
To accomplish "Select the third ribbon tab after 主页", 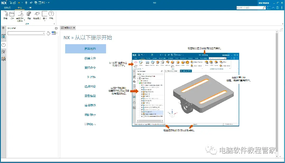I will [30, 8].
